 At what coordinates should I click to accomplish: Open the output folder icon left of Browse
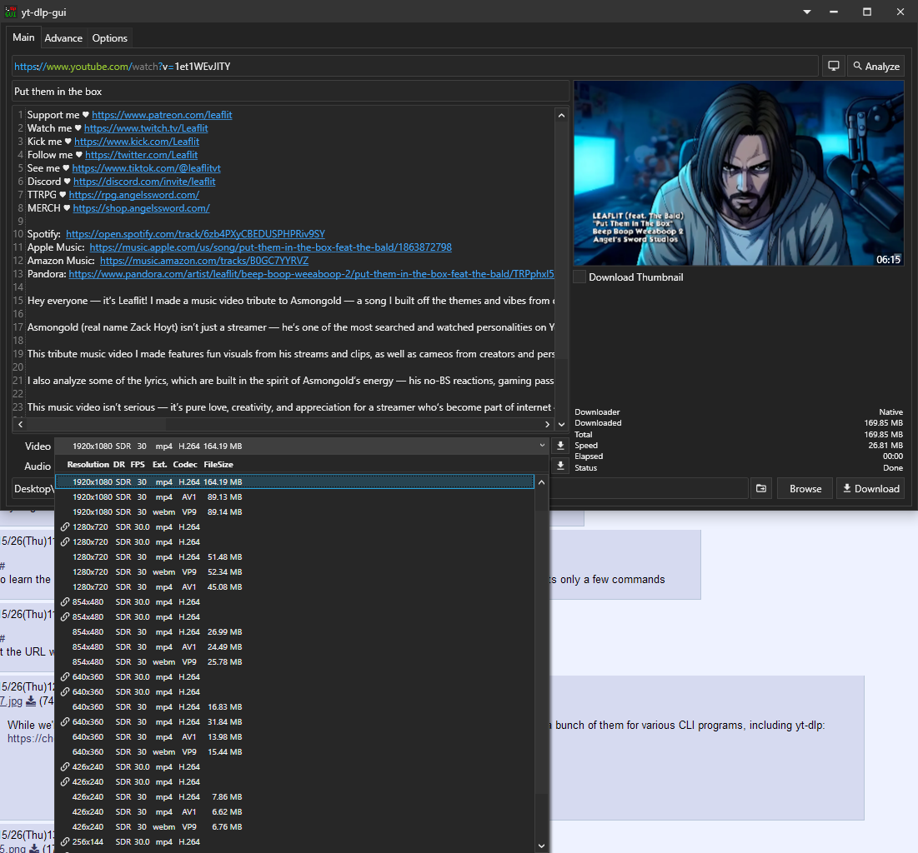(x=761, y=489)
